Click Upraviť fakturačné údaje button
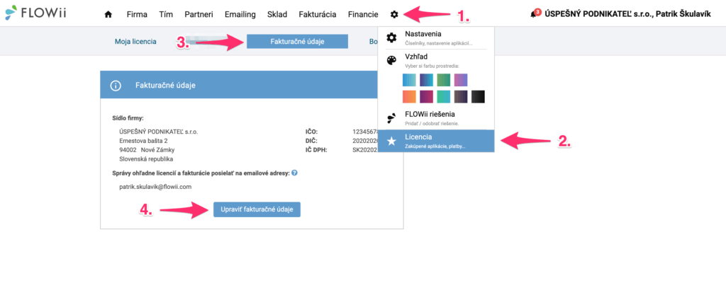 pyautogui.click(x=257, y=209)
